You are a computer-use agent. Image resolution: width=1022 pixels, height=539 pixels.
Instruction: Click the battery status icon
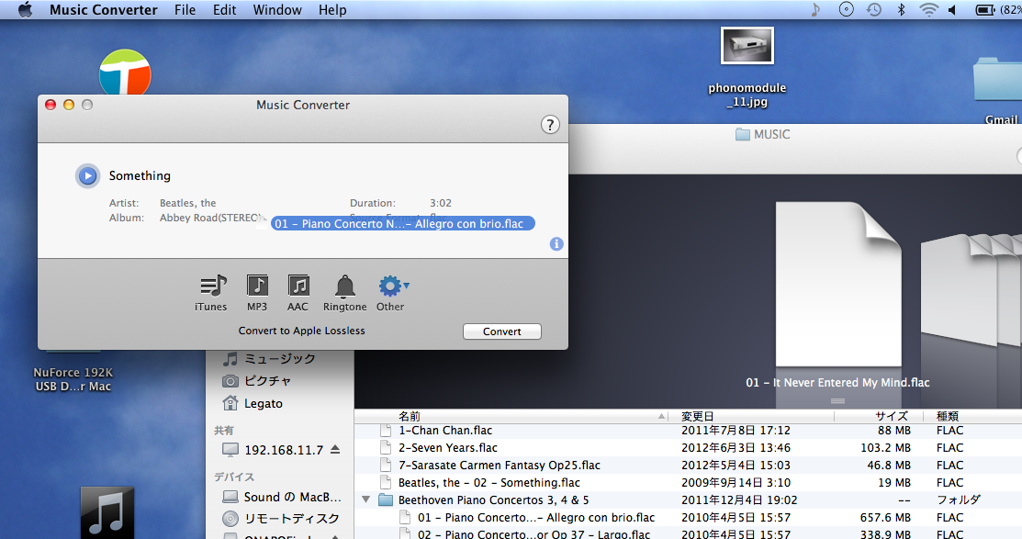(x=984, y=10)
